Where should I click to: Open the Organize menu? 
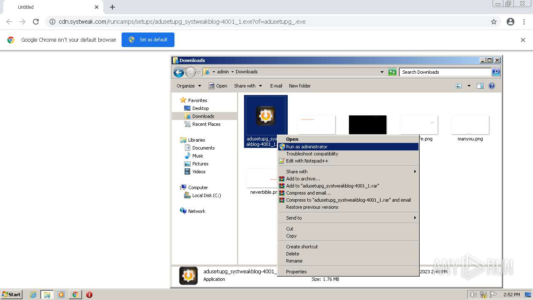click(189, 86)
